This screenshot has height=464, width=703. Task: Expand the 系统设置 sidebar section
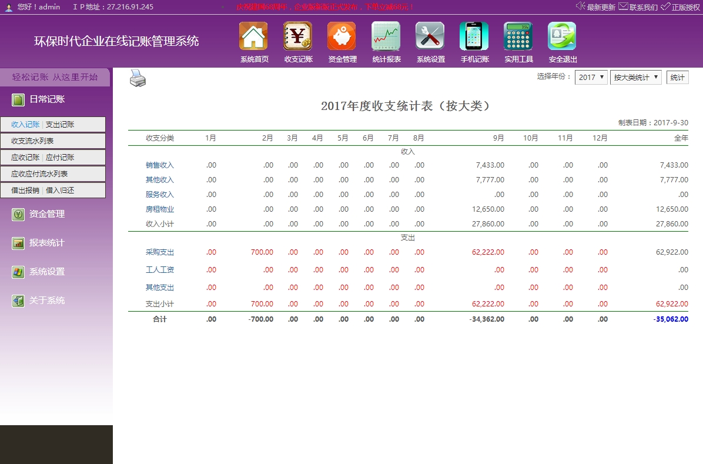click(47, 272)
